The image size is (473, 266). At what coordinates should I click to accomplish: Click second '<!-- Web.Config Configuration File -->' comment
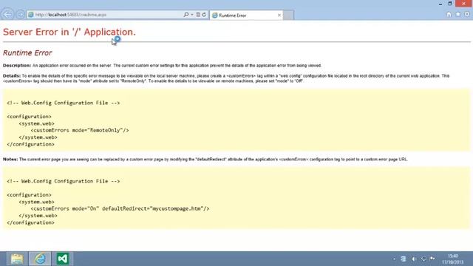[64, 181]
